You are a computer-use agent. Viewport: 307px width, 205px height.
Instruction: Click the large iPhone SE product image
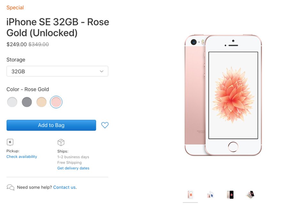click(223, 95)
